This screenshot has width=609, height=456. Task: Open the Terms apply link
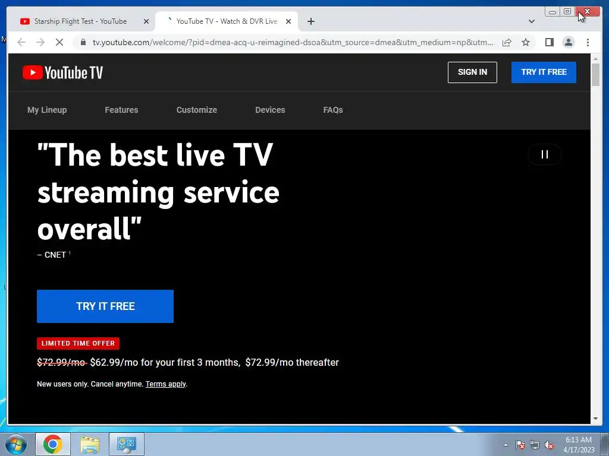point(166,384)
